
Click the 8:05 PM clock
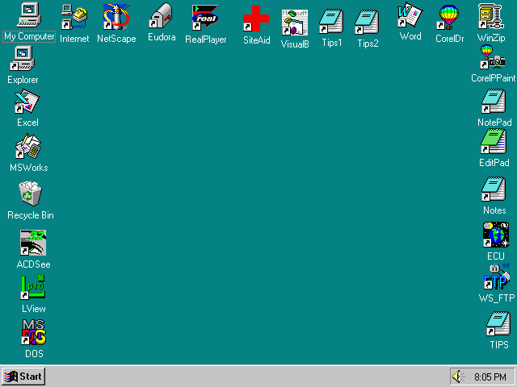point(490,377)
